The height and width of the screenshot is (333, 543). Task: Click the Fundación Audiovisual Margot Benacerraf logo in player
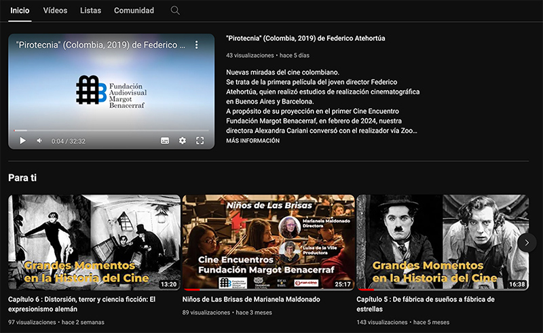point(111,90)
